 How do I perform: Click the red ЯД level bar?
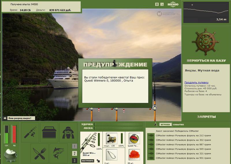14,134
